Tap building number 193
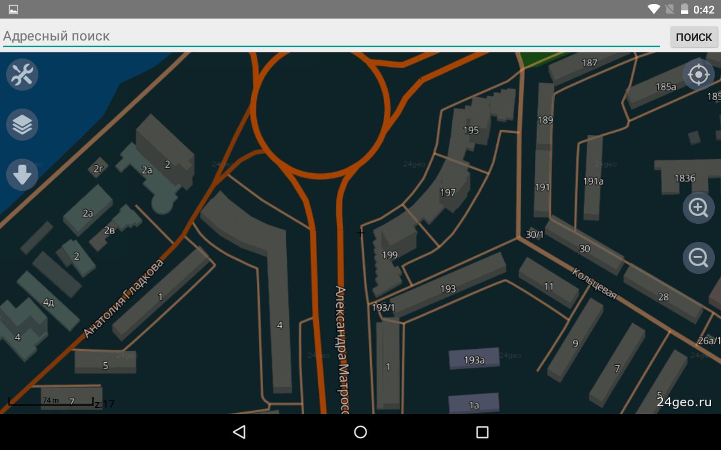The width and height of the screenshot is (721, 450). click(x=448, y=289)
